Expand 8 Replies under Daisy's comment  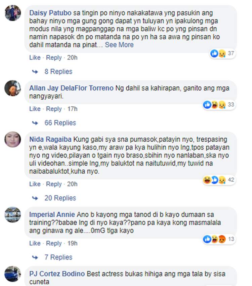point(58,71)
